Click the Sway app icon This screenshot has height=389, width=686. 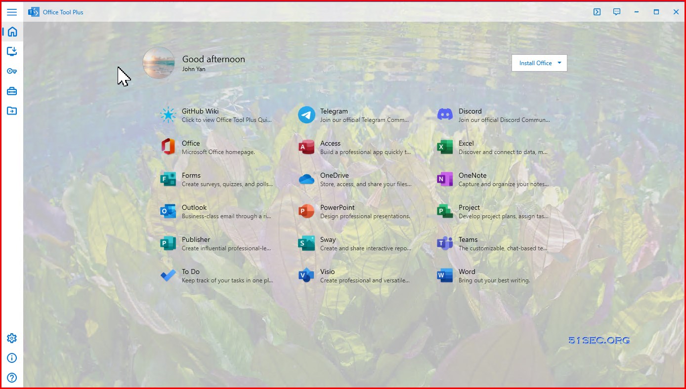point(306,243)
